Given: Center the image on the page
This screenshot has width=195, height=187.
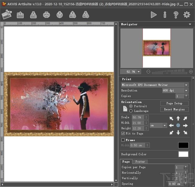Looking at the screenshot, I should [178, 125].
